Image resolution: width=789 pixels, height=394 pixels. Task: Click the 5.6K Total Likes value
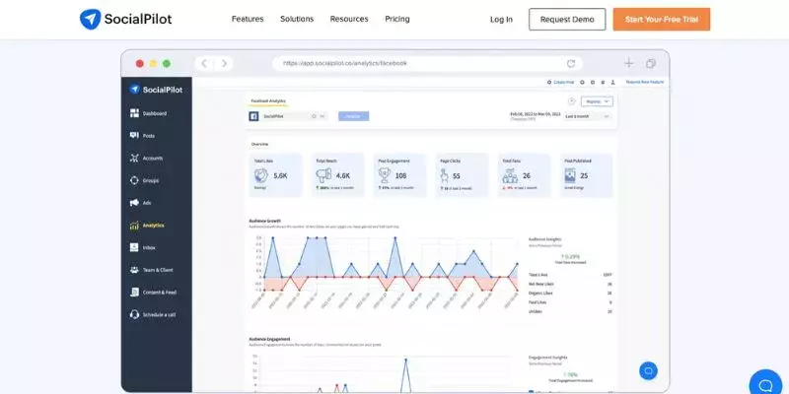(280, 176)
